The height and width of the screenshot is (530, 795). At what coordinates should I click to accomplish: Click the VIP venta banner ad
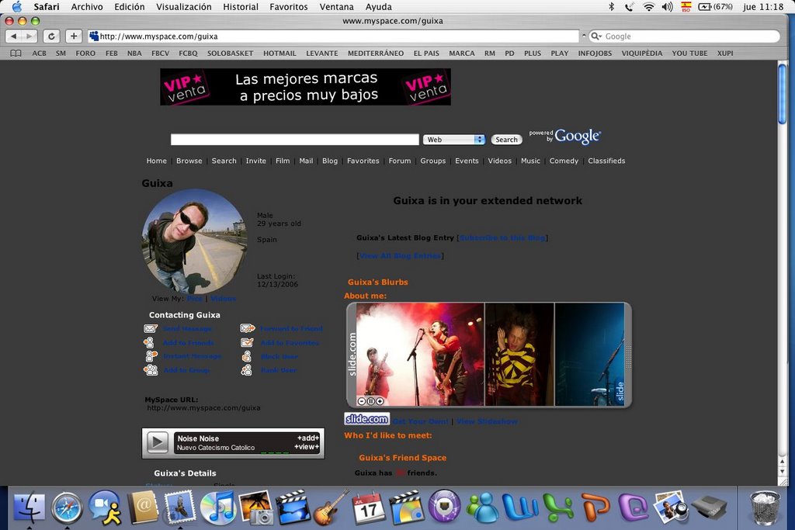[305, 87]
